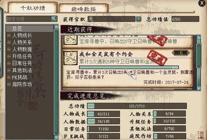Click the 5-point reward badge icon
The height and width of the screenshot is (140, 207).
(181, 53)
